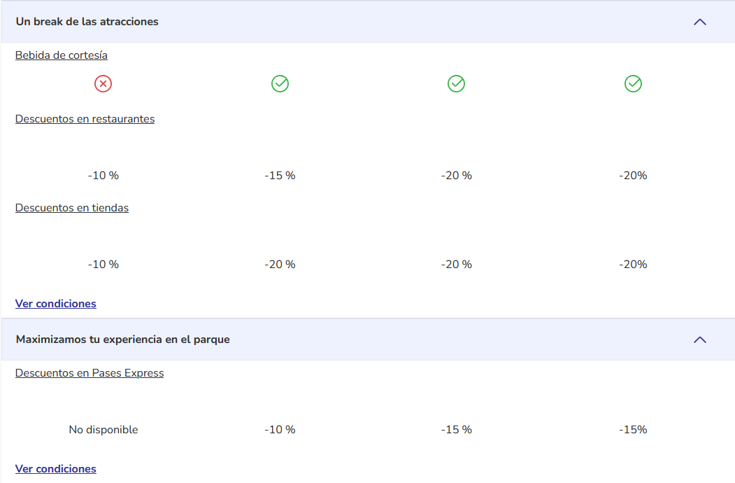Click the red cross icon under Bebida de cortesía
The height and width of the screenshot is (483, 735).
[x=103, y=84]
